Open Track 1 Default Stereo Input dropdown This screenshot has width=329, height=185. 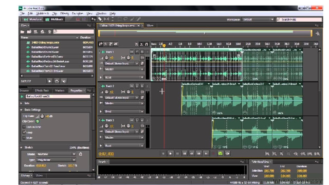pyautogui.click(x=121, y=63)
